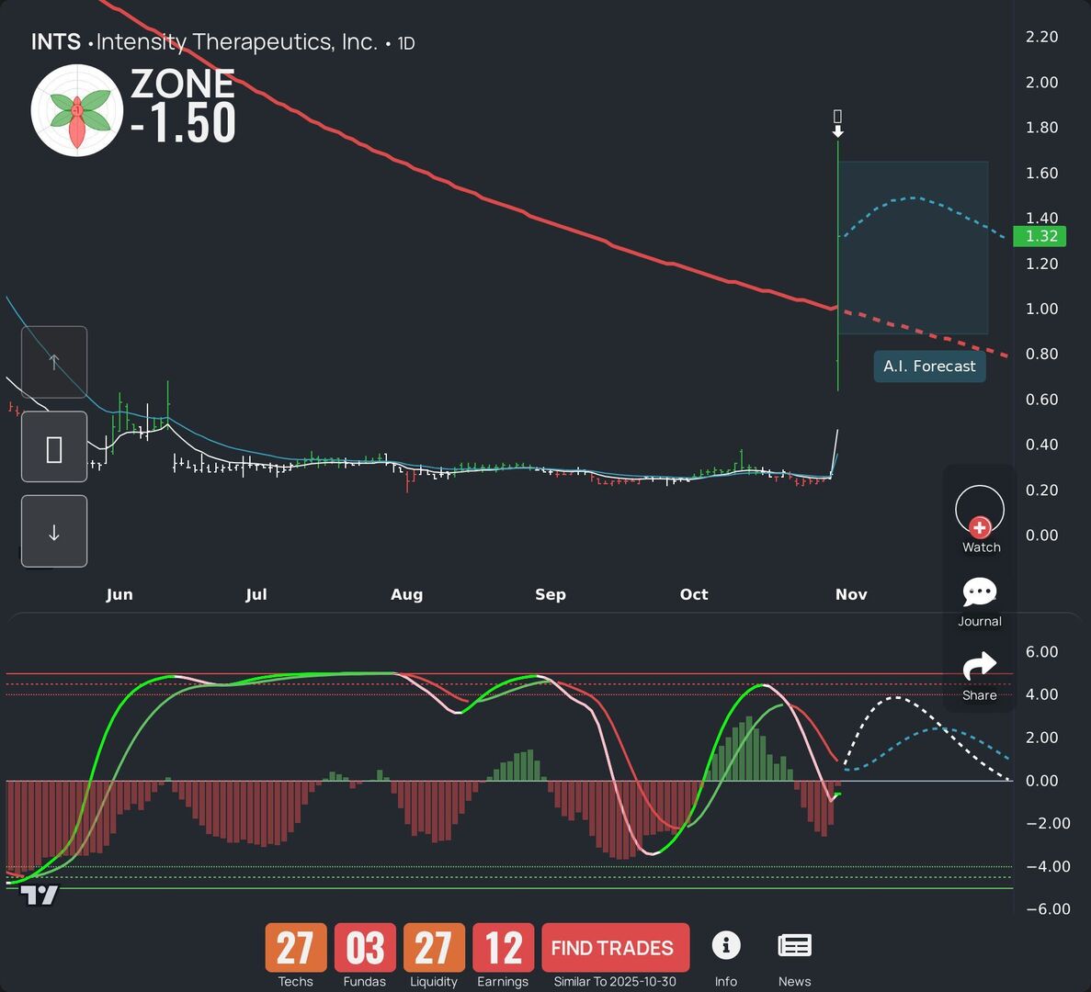The image size is (1091, 992).
Task: Open Earnings score tile 12
Action: [x=503, y=948]
